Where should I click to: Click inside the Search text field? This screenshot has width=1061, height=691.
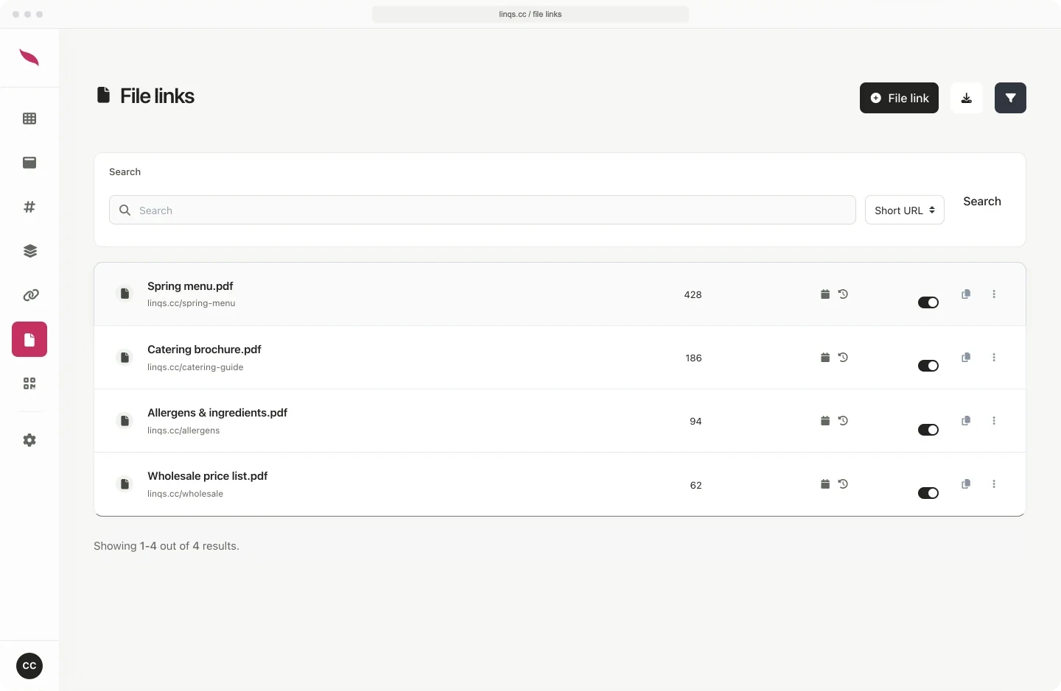pyautogui.click(x=483, y=210)
